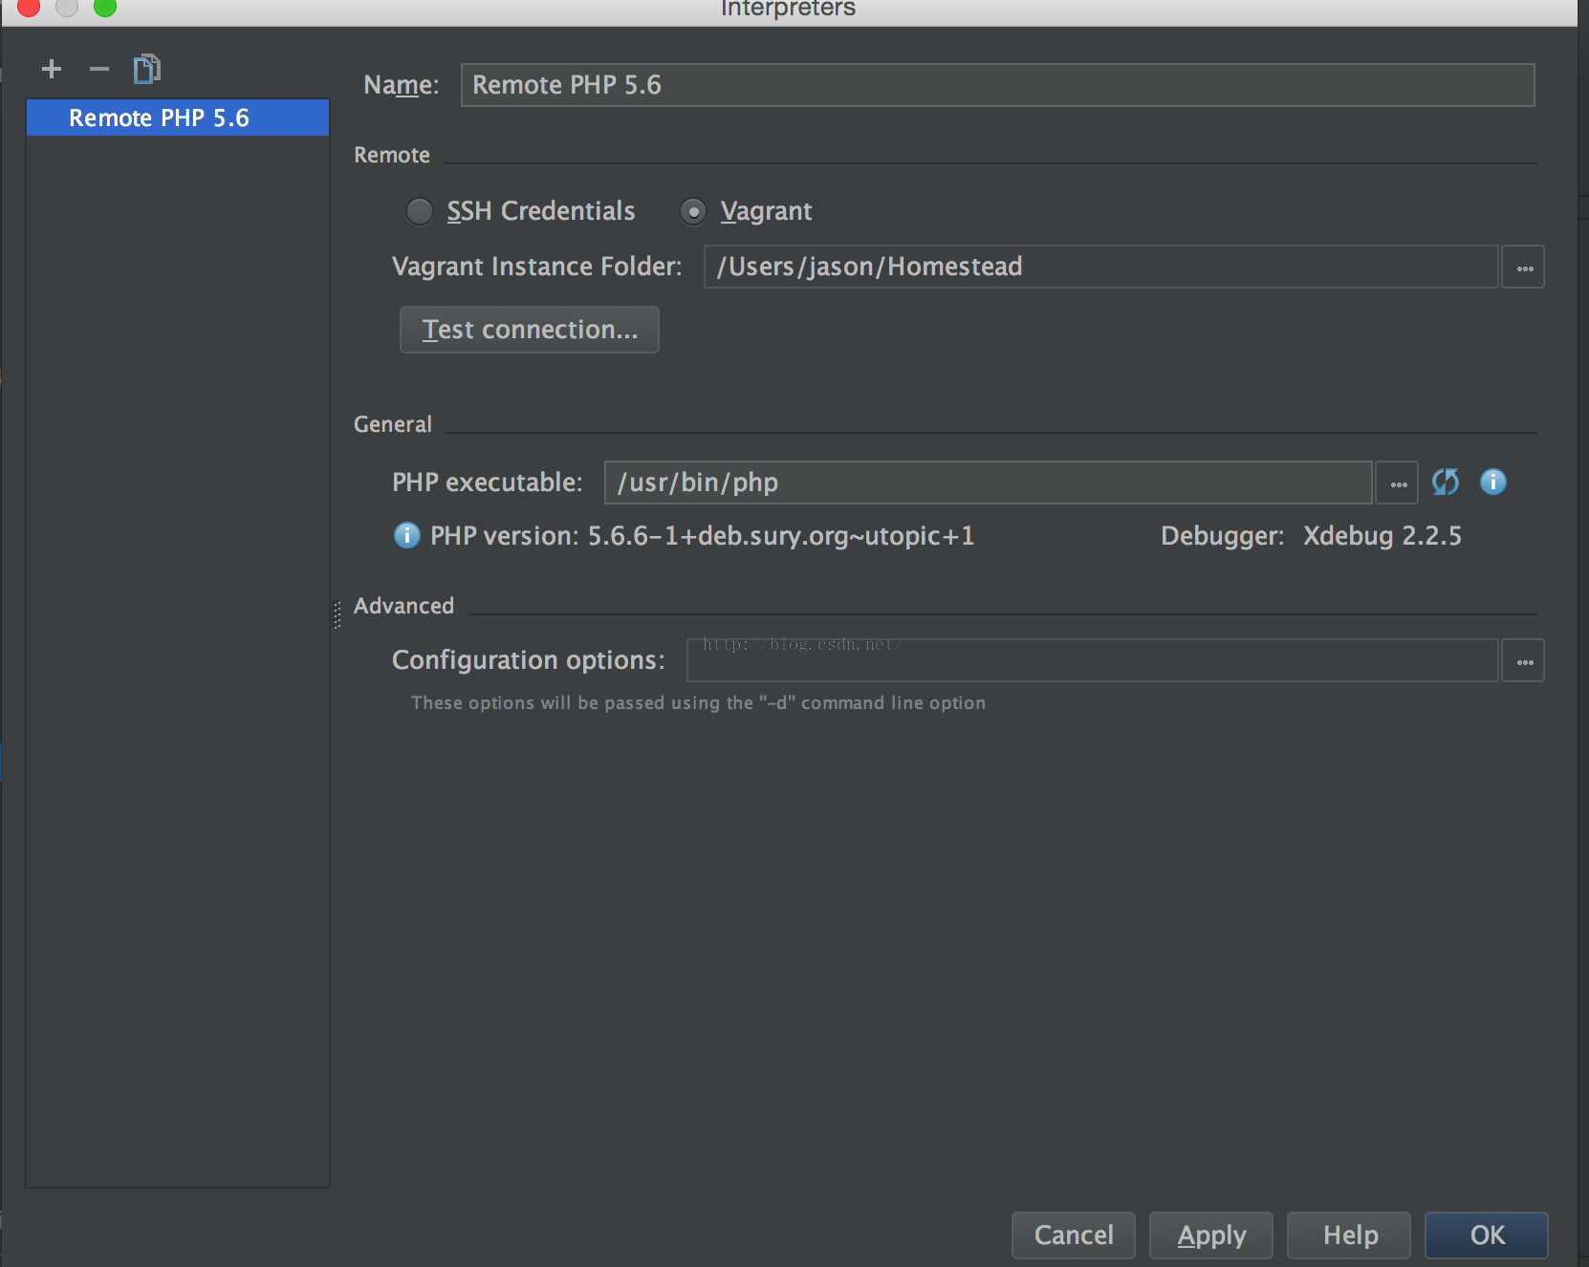Remove the selected interpreter with the minus icon
The image size is (1589, 1267).
[x=99, y=69]
